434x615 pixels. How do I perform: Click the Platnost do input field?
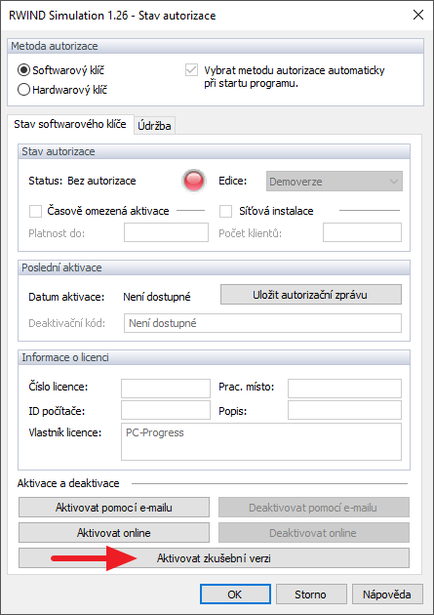click(x=166, y=232)
